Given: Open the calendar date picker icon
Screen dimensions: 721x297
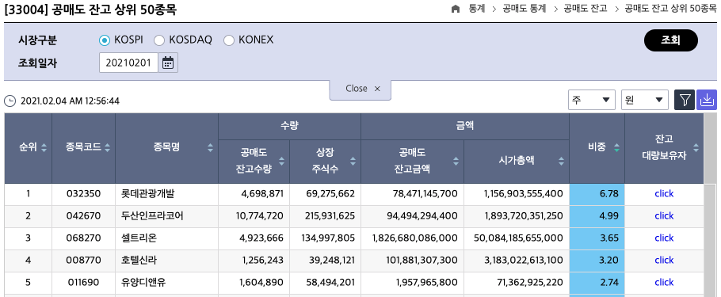Looking at the screenshot, I should 168,63.
